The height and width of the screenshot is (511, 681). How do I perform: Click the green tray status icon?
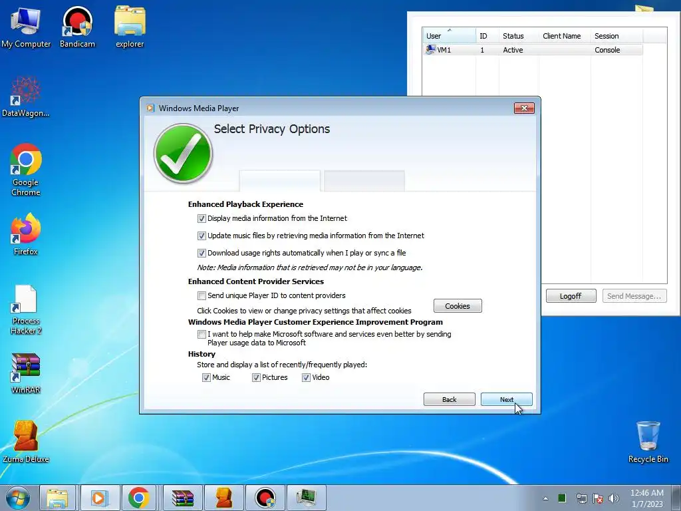point(561,498)
